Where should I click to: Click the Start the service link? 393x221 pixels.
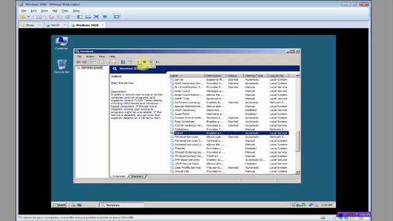point(114,83)
